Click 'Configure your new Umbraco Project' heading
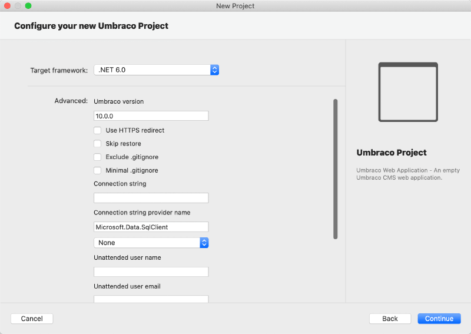The height and width of the screenshot is (334, 471). coord(91,26)
